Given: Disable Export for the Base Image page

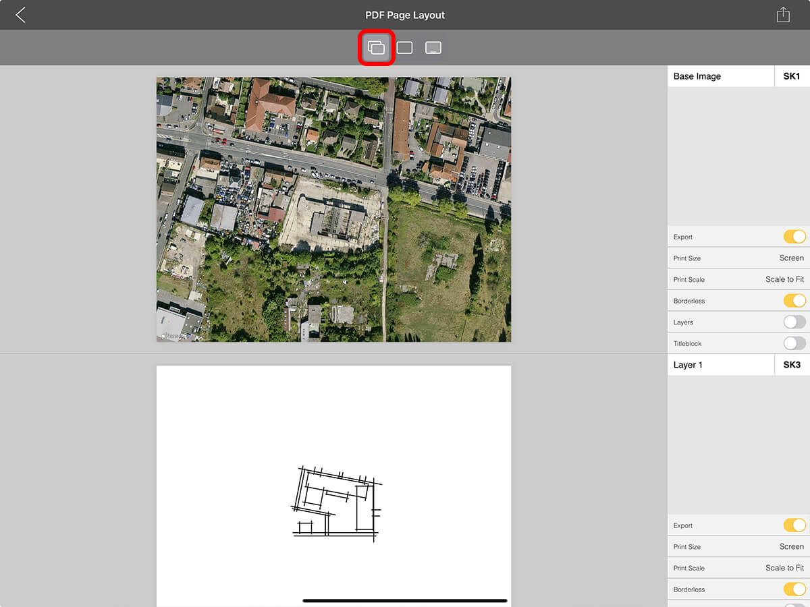Looking at the screenshot, I should pyautogui.click(x=794, y=237).
